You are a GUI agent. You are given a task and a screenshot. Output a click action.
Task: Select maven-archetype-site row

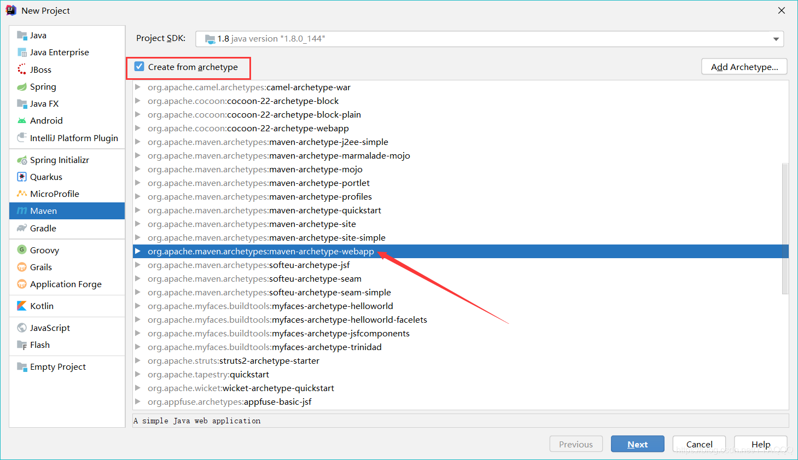(x=461, y=224)
